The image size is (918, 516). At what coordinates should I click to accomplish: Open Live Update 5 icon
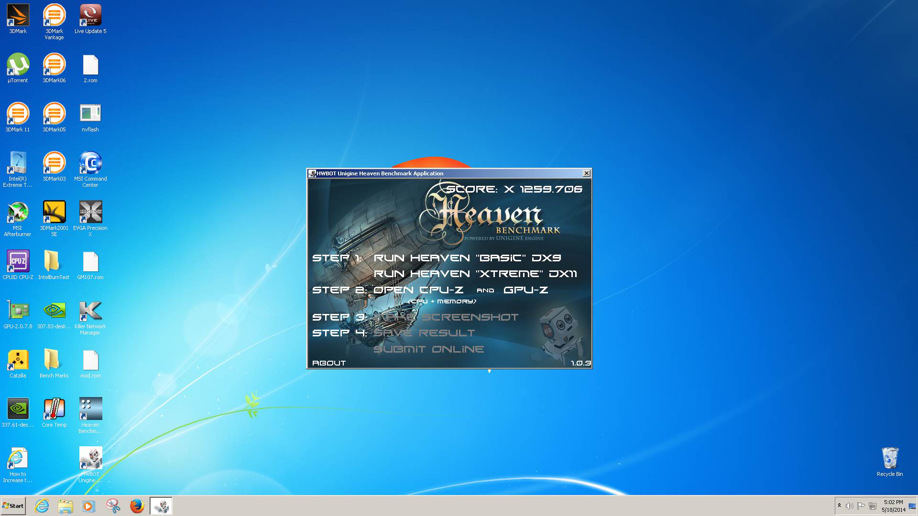[90, 19]
